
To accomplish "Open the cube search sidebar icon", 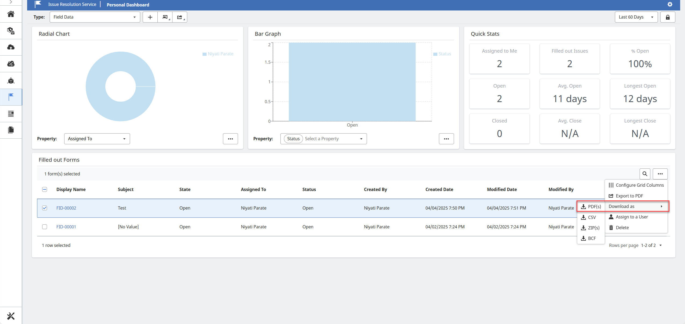I will click(11, 31).
